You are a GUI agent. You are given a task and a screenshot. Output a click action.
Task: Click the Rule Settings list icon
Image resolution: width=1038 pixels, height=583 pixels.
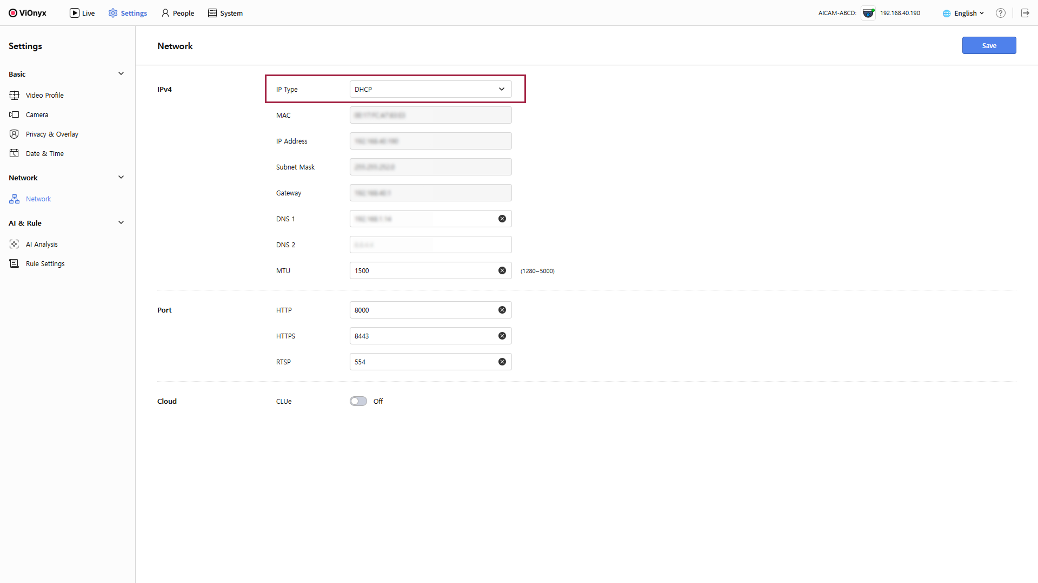pyautogui.click(x=15, y=264)
